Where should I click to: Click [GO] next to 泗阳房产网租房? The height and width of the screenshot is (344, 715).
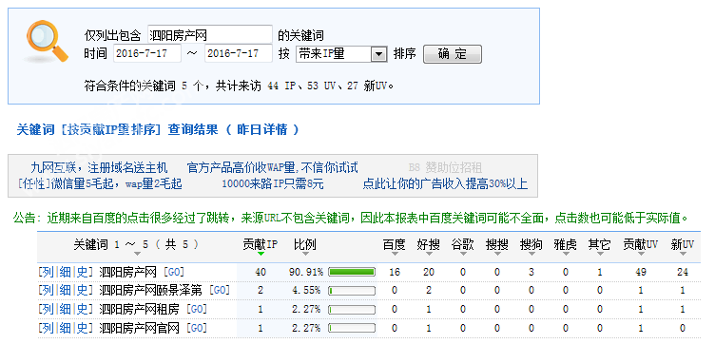pos(197,310)
